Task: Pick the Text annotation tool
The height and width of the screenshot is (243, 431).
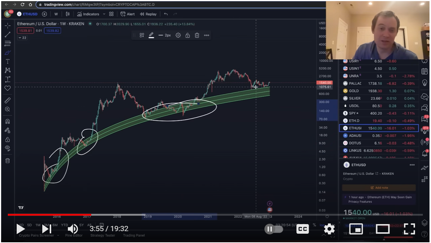Action: pos(7,61)
